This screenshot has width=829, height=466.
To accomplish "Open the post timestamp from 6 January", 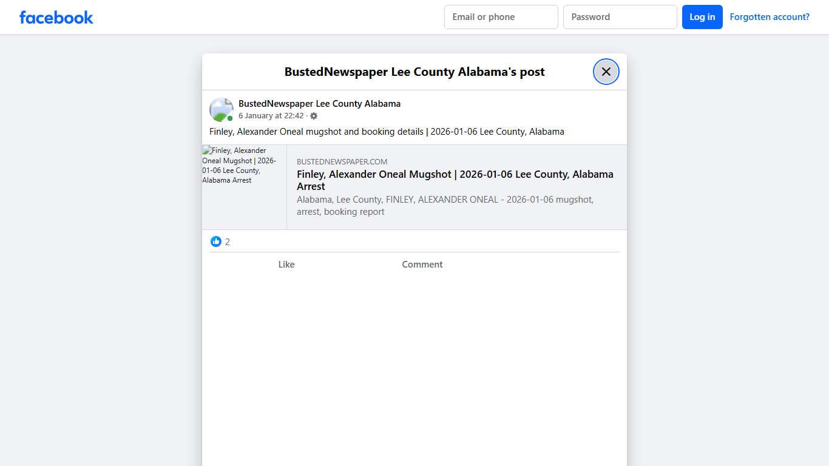I will pyautogui.click(x=271, y=115).
